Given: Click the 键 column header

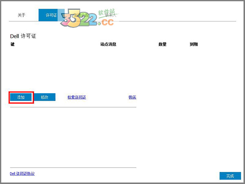Looking at the screenshot, I should point(13,44).
